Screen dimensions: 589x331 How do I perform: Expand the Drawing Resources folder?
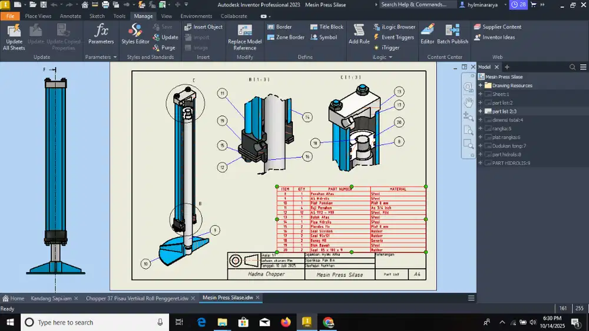[481, 85]
